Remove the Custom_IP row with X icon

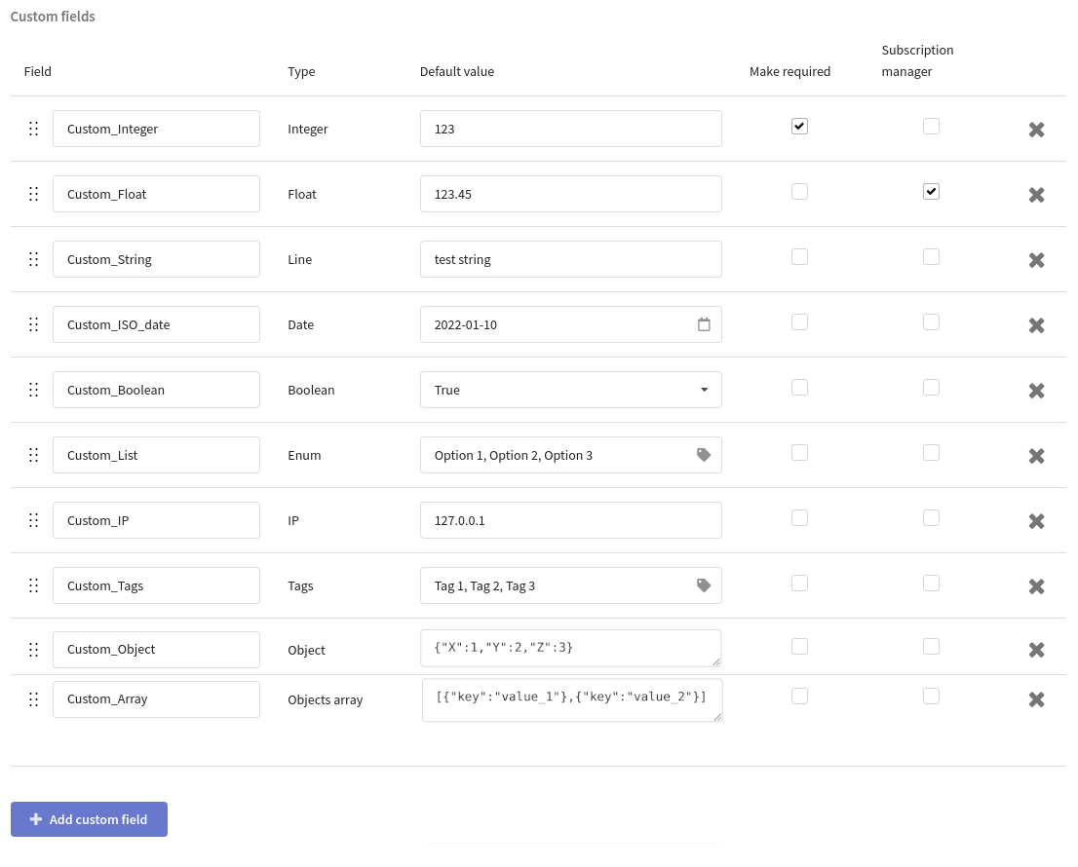tap(1037, 521)
